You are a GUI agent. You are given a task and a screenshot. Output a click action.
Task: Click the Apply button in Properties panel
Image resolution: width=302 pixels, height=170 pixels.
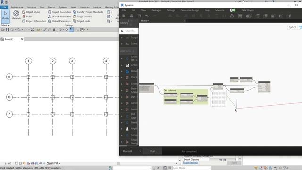click(x=234, y=163)
